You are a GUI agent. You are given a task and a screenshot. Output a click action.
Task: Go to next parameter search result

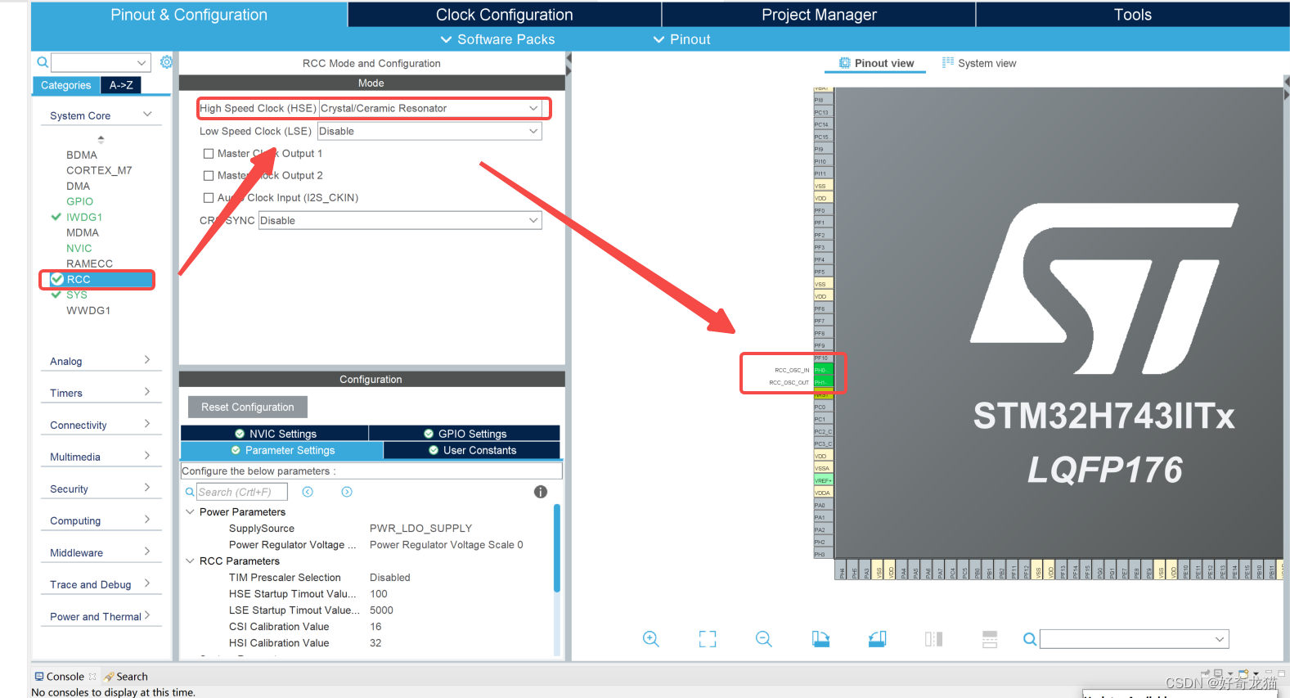347,492
